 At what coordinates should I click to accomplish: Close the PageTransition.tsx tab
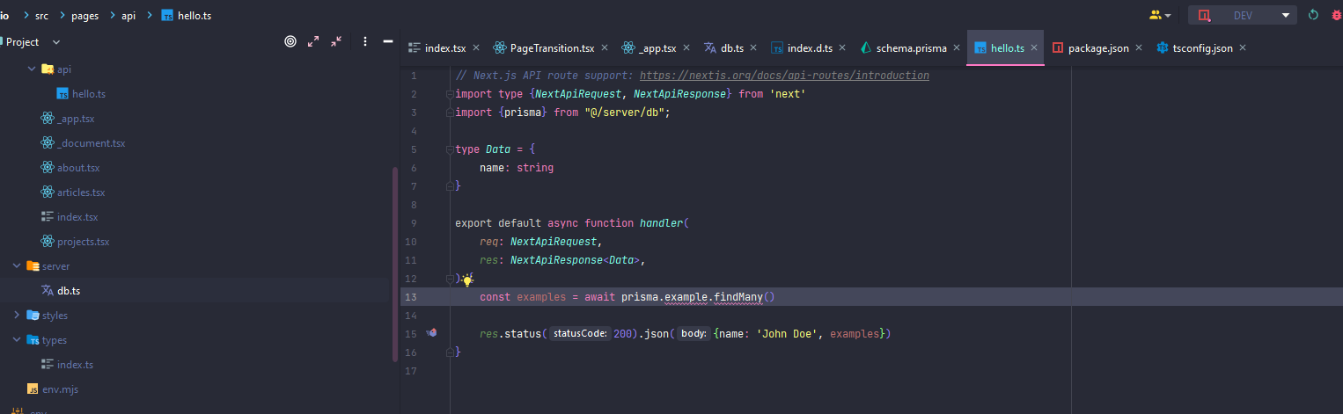coord(605,48)
